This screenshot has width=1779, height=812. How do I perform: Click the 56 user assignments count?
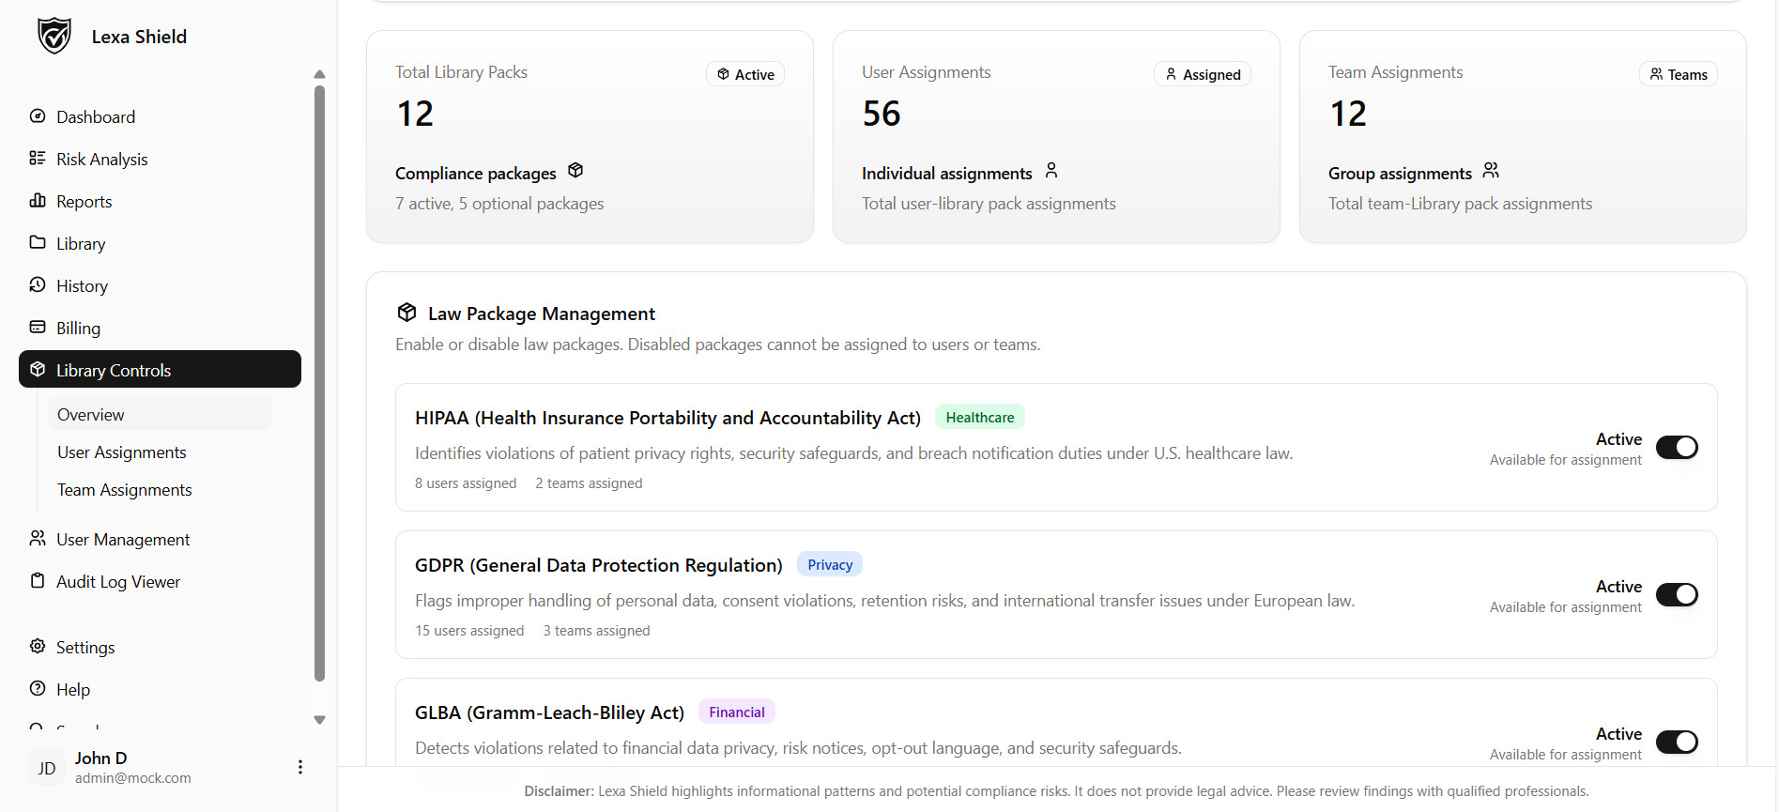tap(882, 114)
